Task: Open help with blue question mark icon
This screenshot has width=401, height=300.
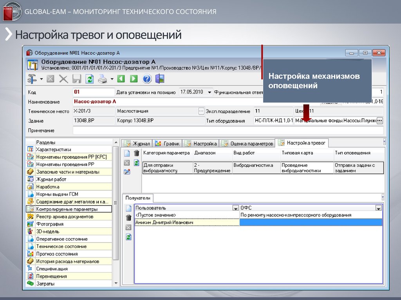Action: point(147,79)
